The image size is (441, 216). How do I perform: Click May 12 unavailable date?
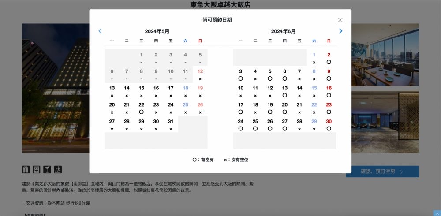200,75
